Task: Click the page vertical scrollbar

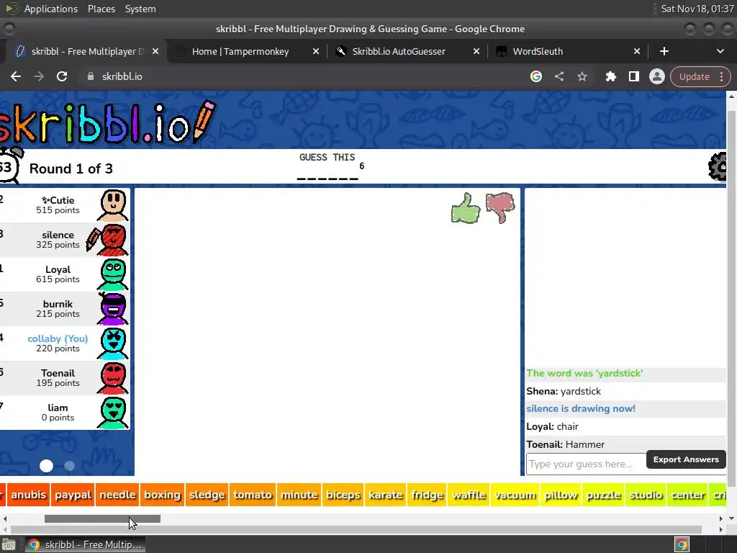Action: pyautogui.click(x=731, y=299)
